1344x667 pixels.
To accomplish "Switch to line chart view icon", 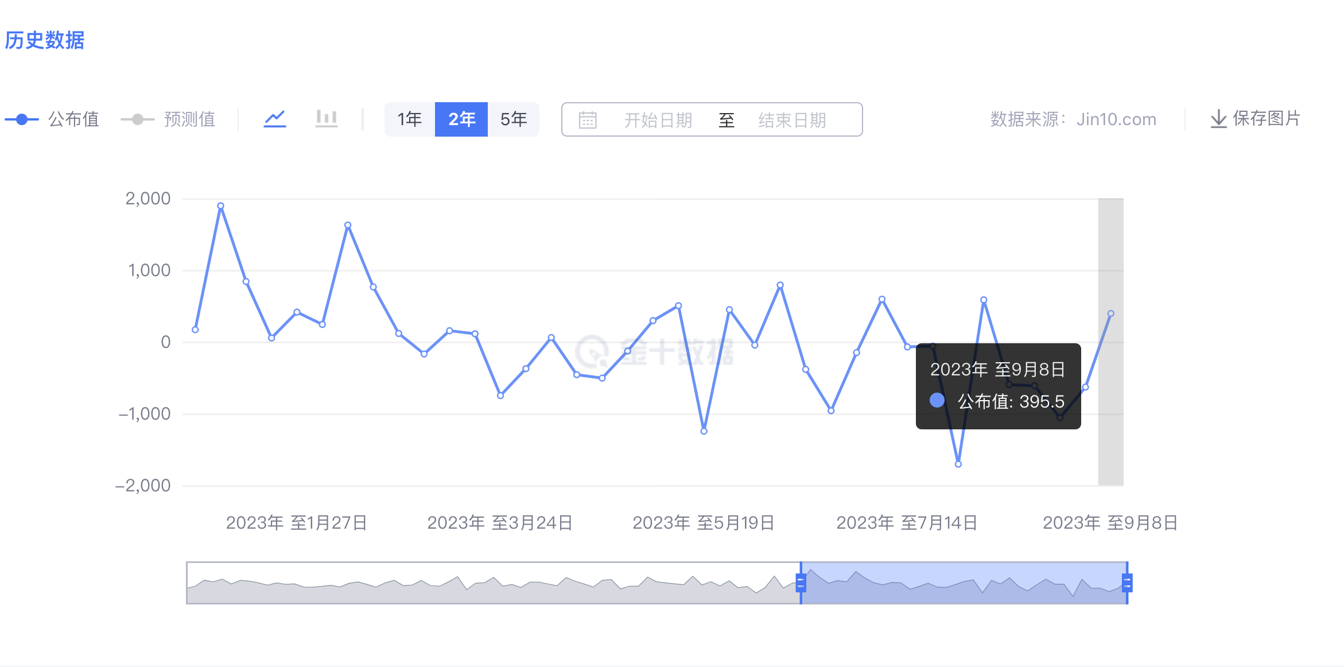I will click(275, 119).
